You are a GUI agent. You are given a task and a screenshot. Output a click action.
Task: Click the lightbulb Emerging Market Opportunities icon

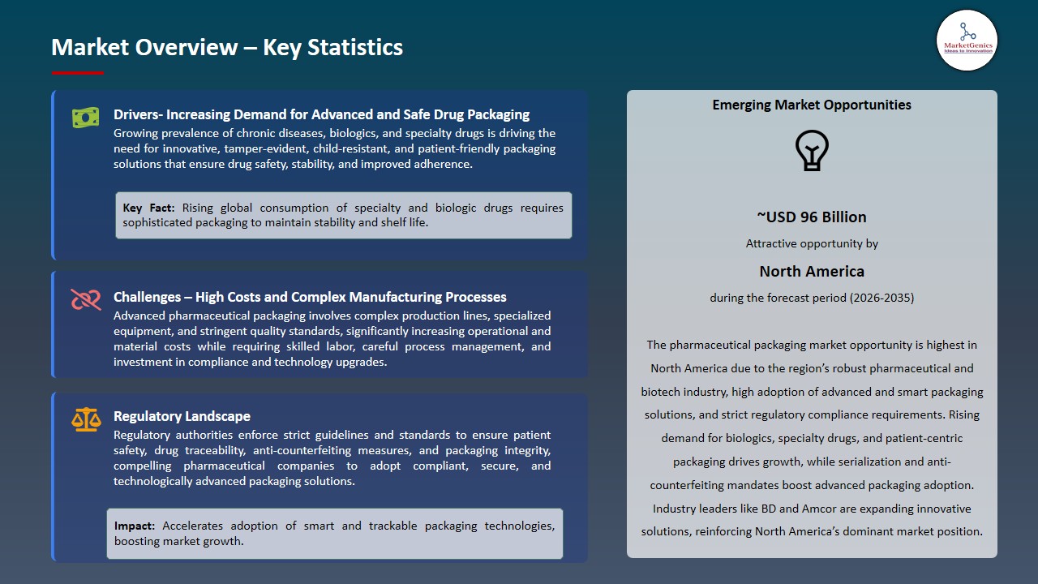click(811, 150)
